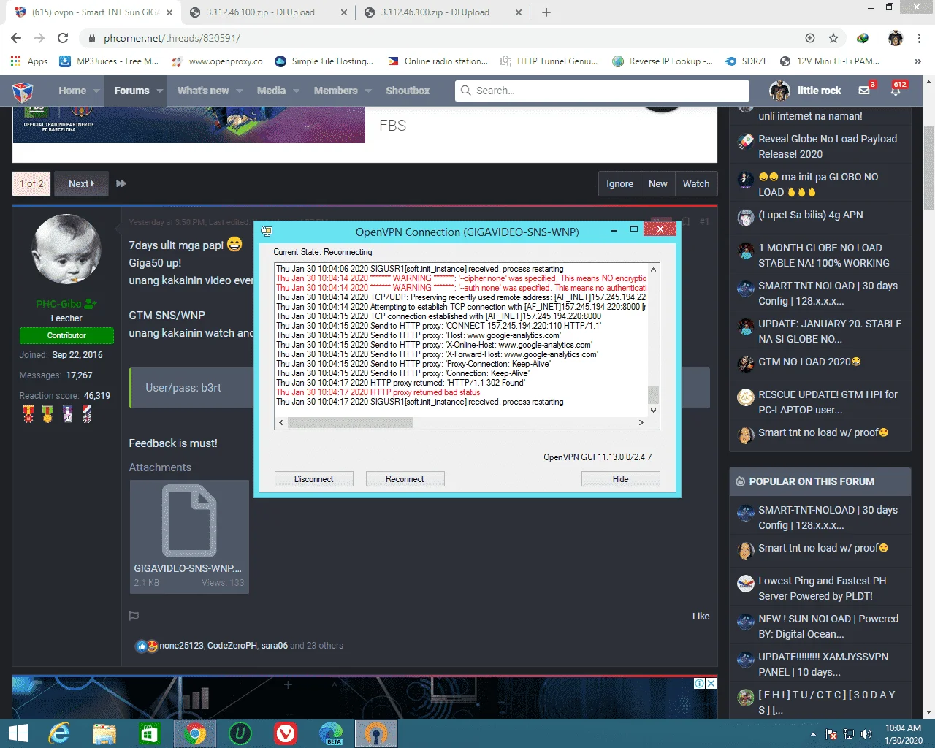Screen dimensions: 935x748
Task: Close the banner ad X icon
Action: [x=711, y=684]
